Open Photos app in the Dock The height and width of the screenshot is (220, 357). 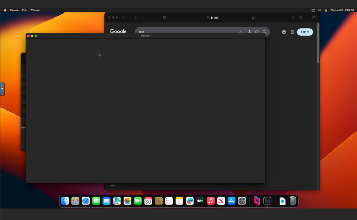pos(127,201)
